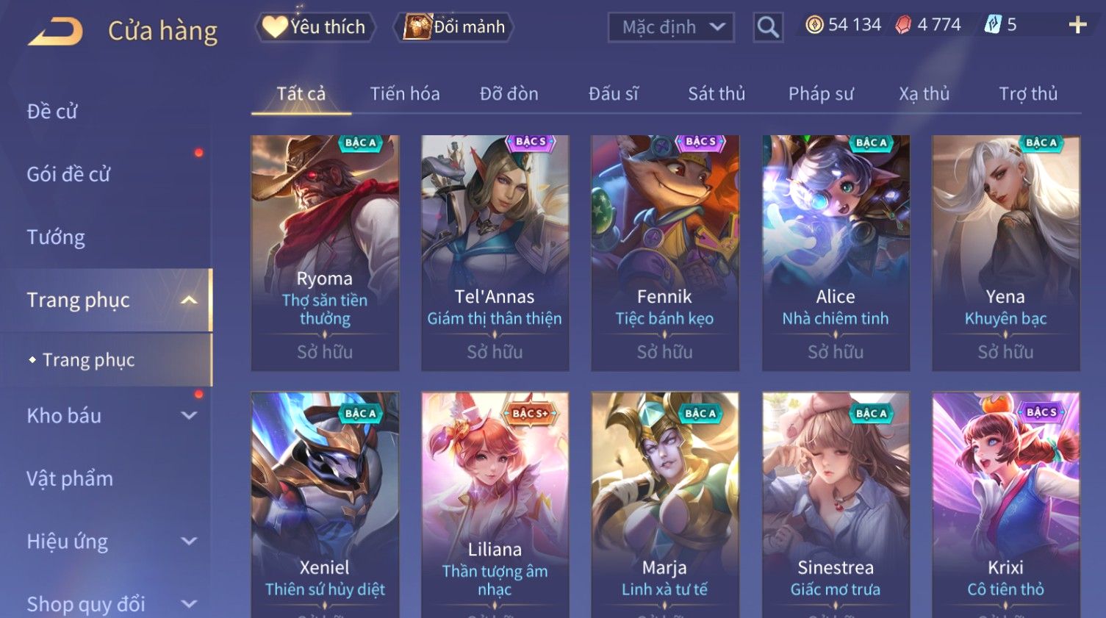Click the red ruby gem icon
This screenshot has height=618, width=1106.
(903, 25)
